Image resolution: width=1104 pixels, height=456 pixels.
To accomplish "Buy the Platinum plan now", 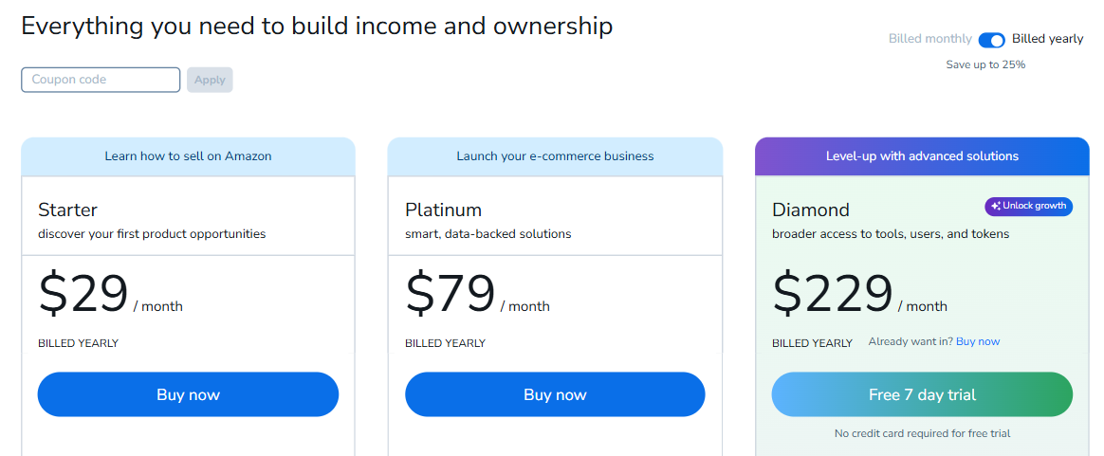I will [555, 394].
